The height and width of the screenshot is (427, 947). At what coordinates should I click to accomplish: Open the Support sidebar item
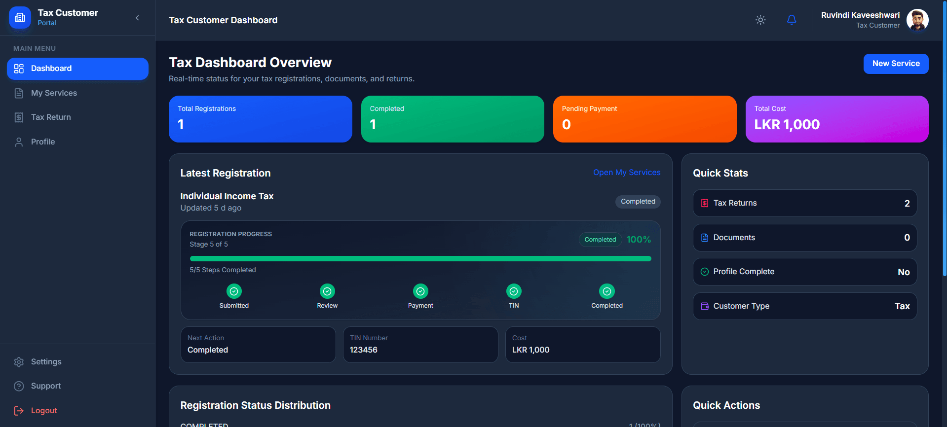point(77,386)
